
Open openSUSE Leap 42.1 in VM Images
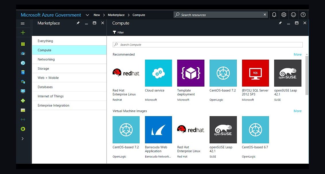[223, 137]
